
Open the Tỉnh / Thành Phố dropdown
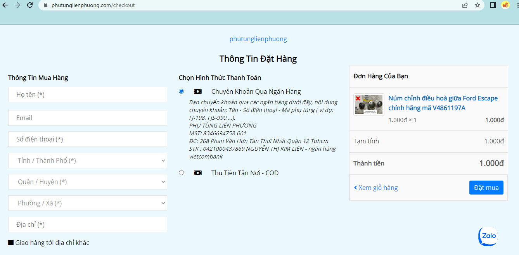[87, 160]
